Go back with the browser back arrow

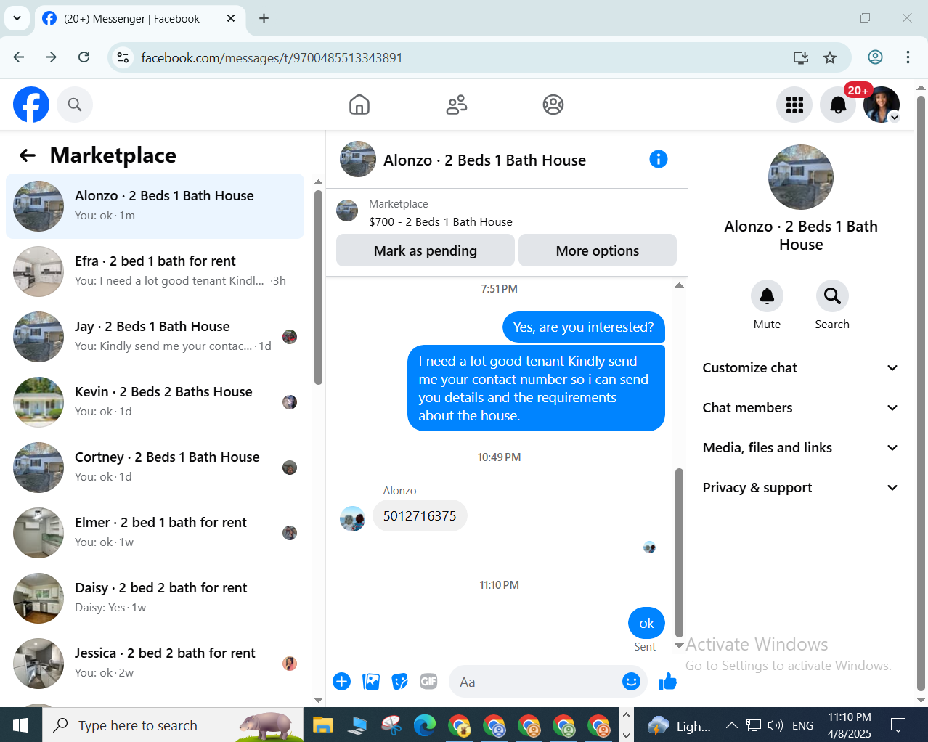[19, 57]
